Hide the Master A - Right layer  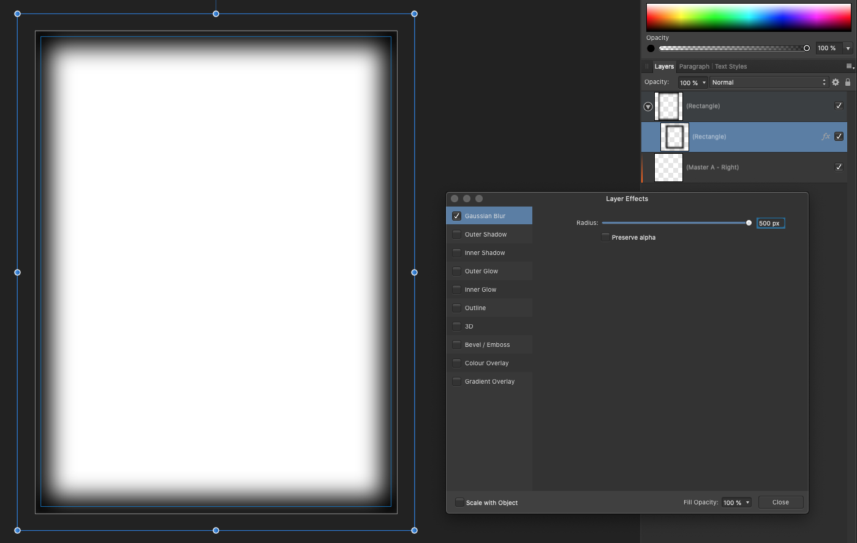tap(839, 167)
